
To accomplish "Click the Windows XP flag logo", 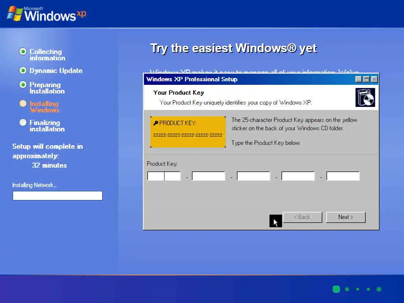I will tap(15, 14).
